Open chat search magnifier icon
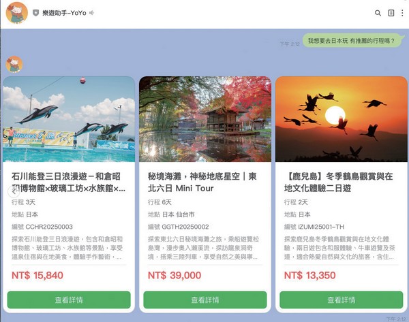 coord(378,13)
